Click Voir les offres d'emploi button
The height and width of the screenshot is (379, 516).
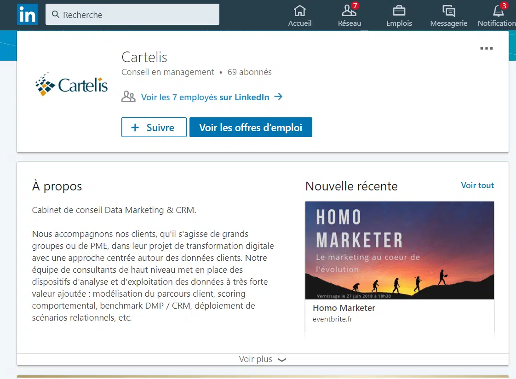[251, 127]
